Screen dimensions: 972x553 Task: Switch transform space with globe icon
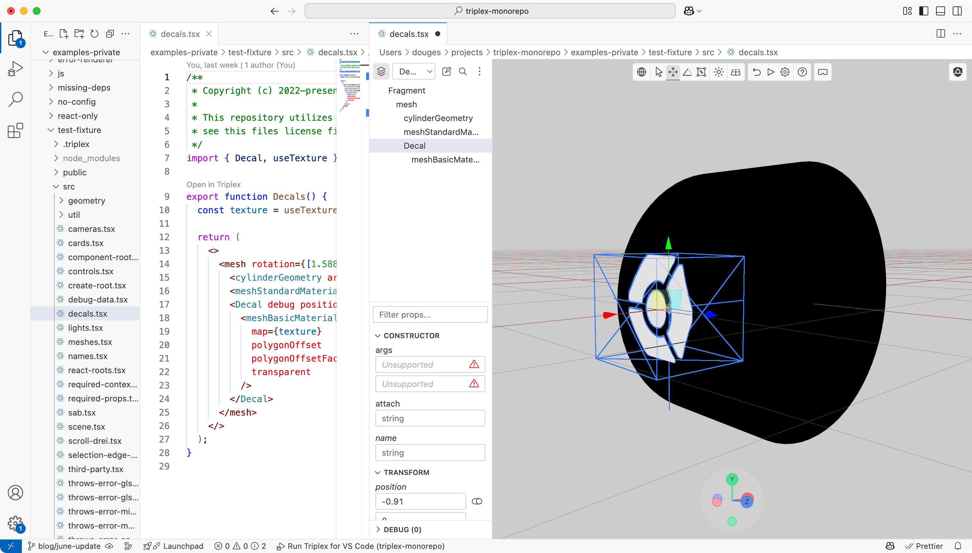(x=641, y=72)
